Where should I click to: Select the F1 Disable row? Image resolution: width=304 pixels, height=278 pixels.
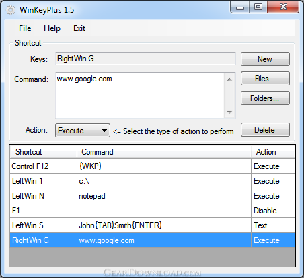[152, 211]
